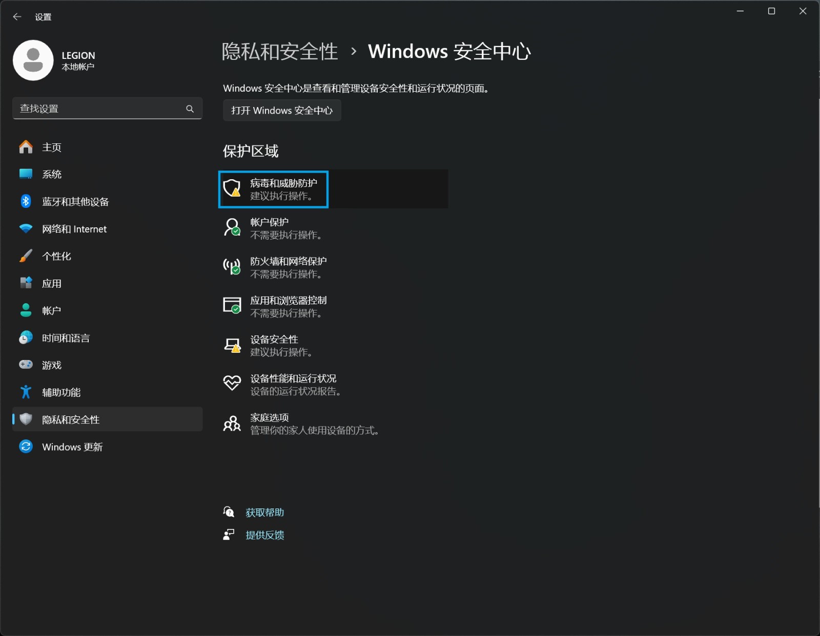This screenshot has width=820, height=636.
Task: Click the family options people icon
Action: tap(232, 423)
